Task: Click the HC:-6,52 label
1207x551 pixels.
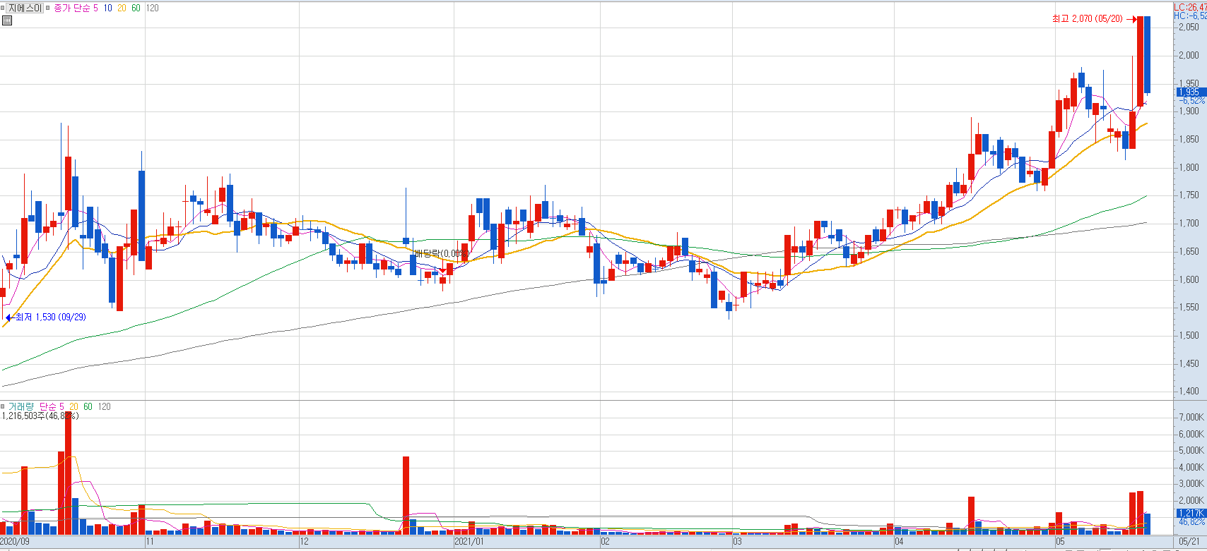Action: 1190,16
